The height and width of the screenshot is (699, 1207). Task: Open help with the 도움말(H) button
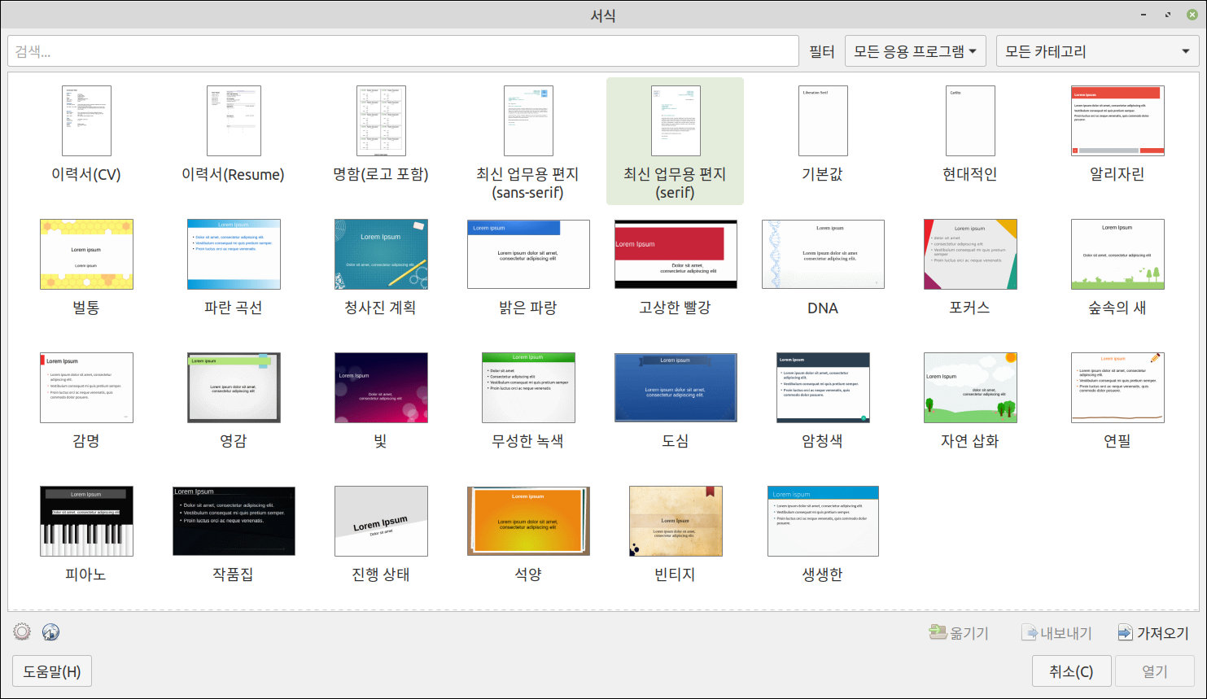pyautogui.click(x=52, y=671)
